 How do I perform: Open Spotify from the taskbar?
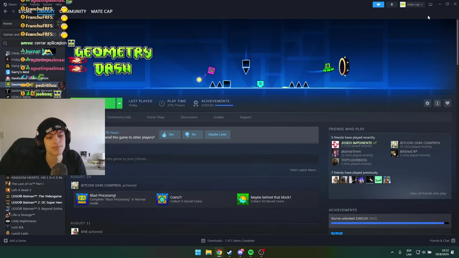[251, 252]
